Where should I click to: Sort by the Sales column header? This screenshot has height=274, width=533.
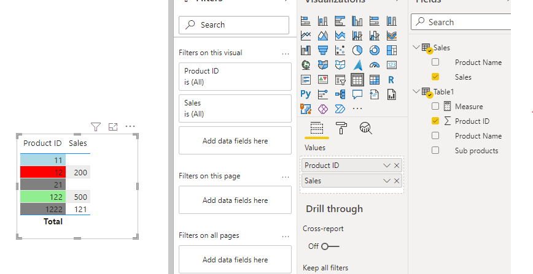point(78,143)
